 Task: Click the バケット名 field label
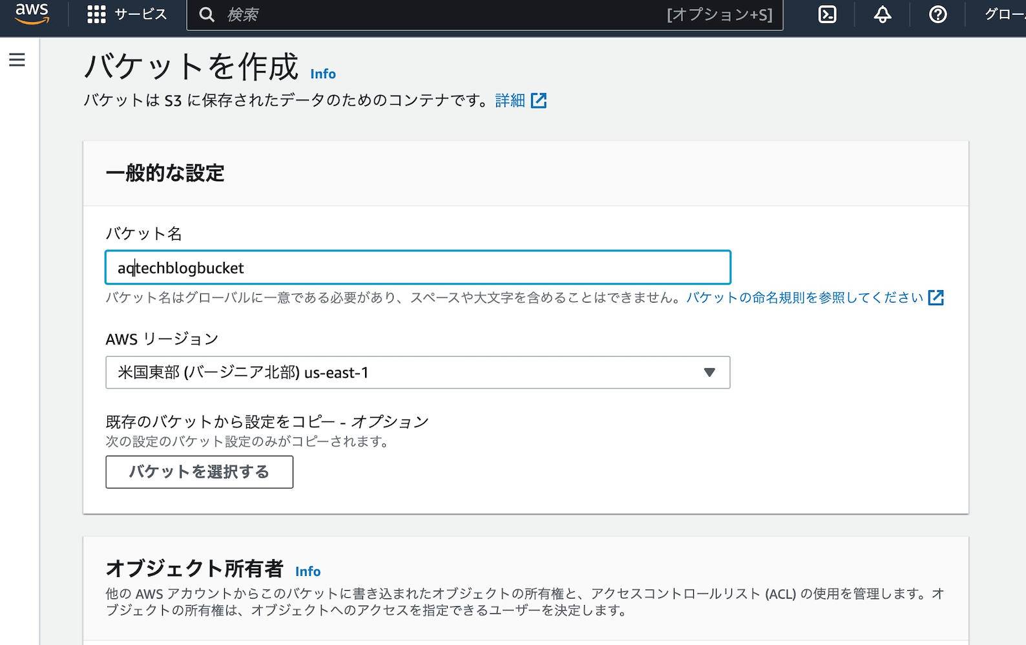coord(143,233)
